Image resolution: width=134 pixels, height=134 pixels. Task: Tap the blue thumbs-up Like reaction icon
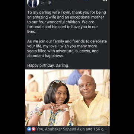[x=29, y=129]
